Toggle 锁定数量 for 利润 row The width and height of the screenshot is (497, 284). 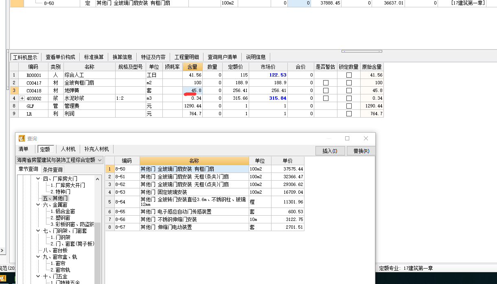pyautogui.click(x=349, y=114)
